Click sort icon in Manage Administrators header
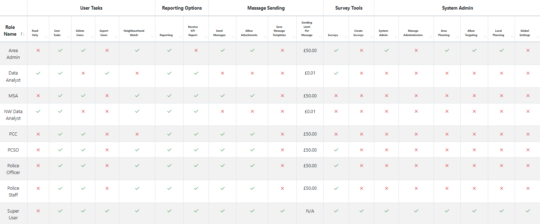The width and height of the screenshot is (540, 224). 431,37
